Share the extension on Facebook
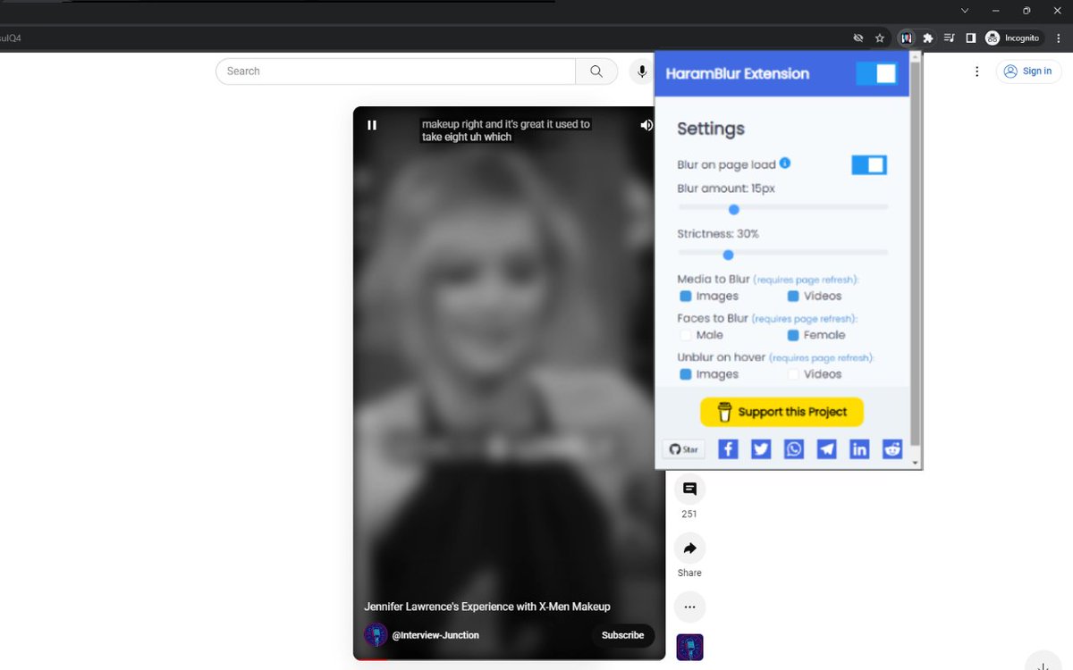The image size is (1073, 670). pyautogui.click(x=729, y=449)
